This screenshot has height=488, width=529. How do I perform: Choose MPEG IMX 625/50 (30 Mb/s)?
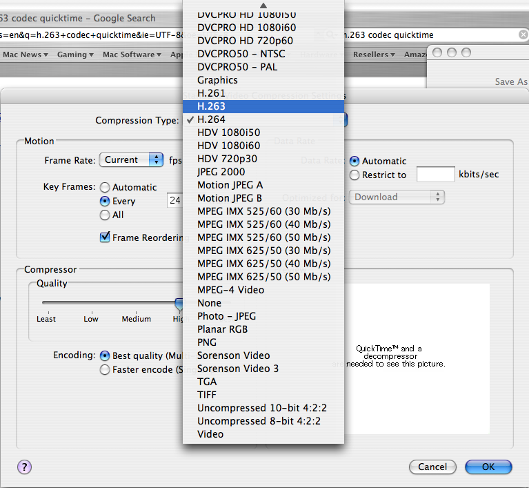pos(263,251)
